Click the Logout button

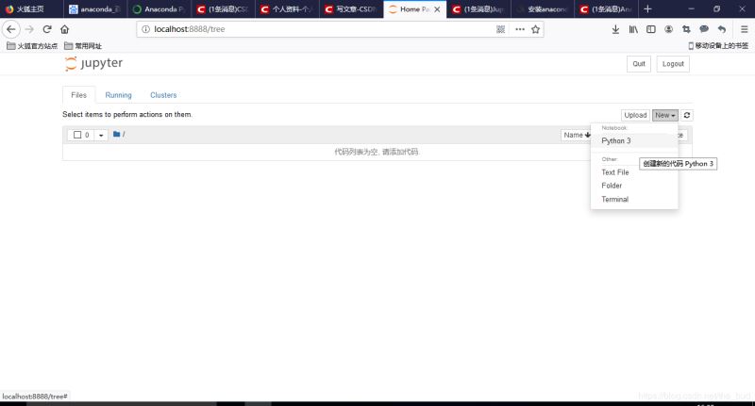coord(673,64)
